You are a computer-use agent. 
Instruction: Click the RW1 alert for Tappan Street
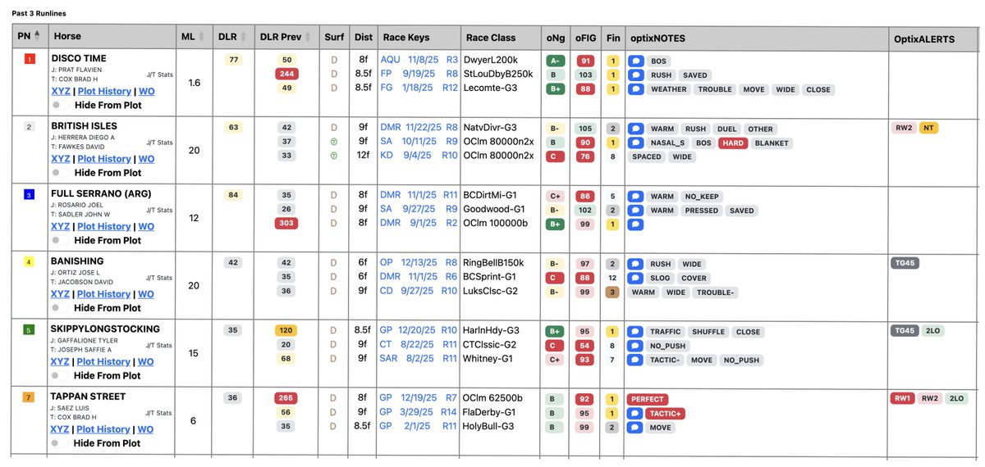click(903, 399)
